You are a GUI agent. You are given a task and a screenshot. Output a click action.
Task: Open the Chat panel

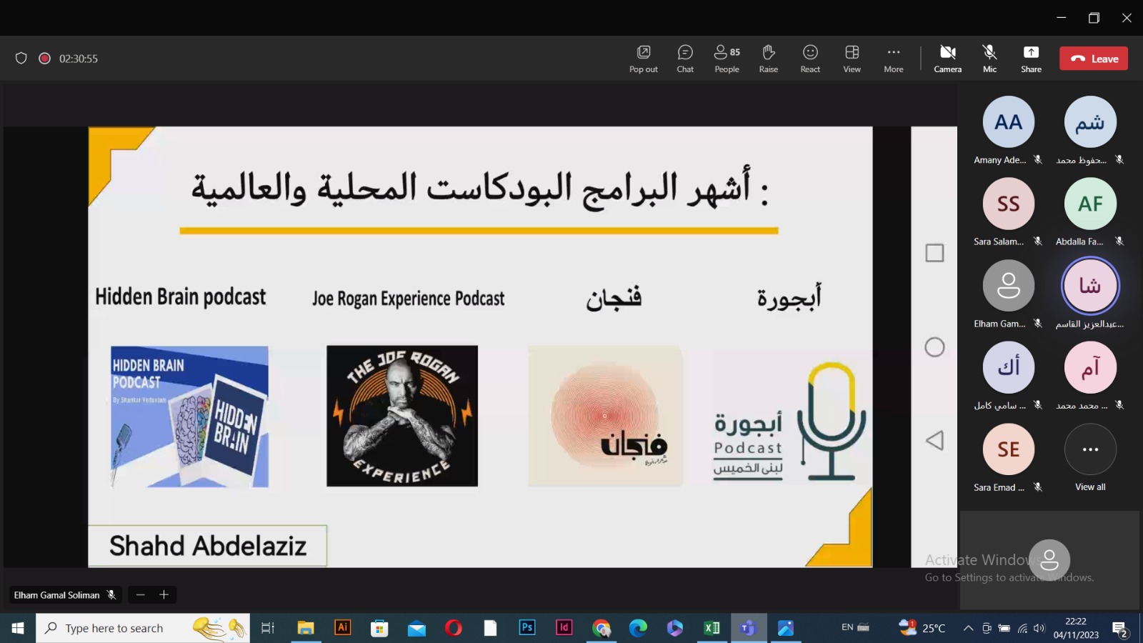click(x=685, y=59)
